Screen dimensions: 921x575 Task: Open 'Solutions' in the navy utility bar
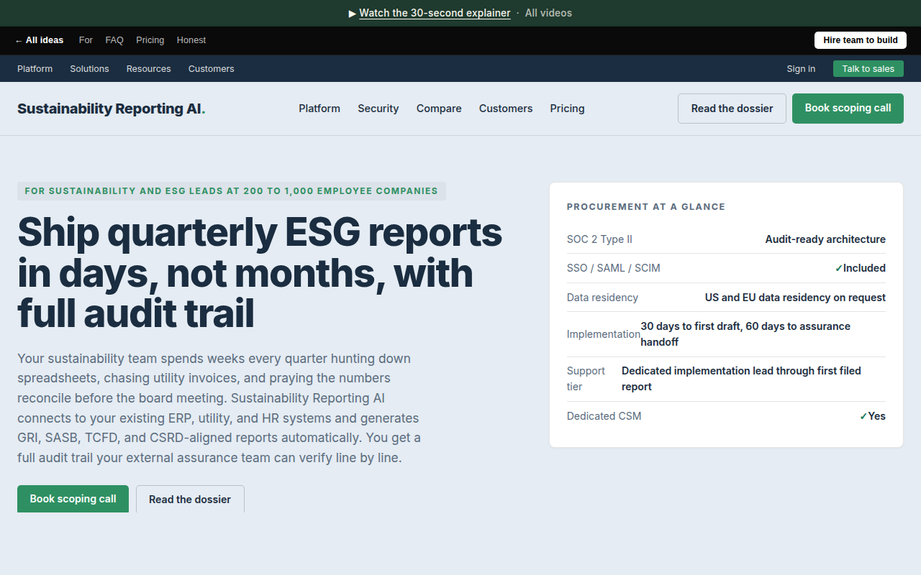pyautogui.click(x=89, y=69)
